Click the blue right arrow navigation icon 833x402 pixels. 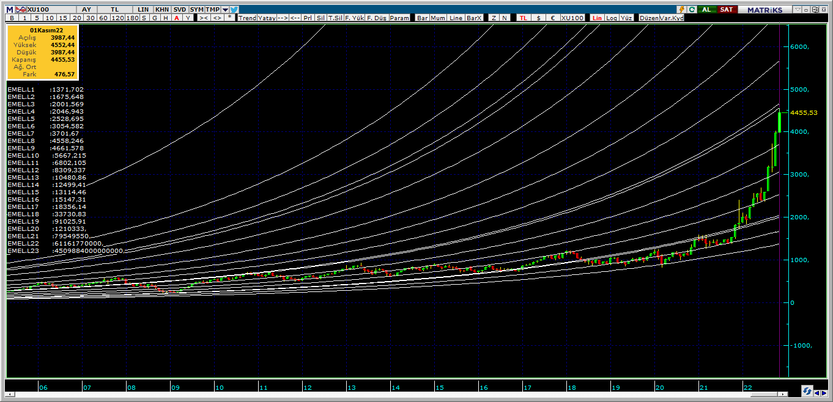pos(824,393)
